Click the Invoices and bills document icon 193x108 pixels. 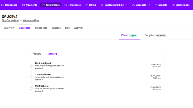tap(102, 5)
